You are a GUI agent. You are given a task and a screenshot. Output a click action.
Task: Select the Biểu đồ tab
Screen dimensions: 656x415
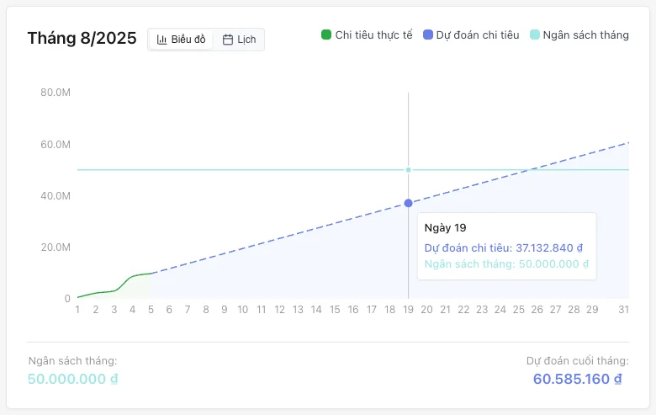coord(181,40)
